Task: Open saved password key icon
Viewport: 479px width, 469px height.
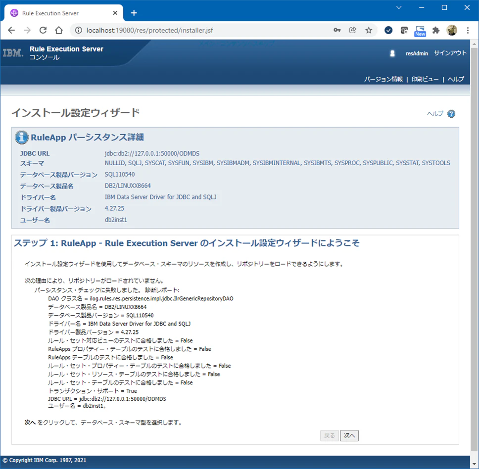Action: 337,30
